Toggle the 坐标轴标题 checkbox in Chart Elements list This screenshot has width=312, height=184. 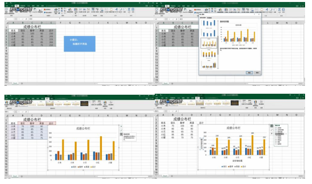(x=276, y=130)
